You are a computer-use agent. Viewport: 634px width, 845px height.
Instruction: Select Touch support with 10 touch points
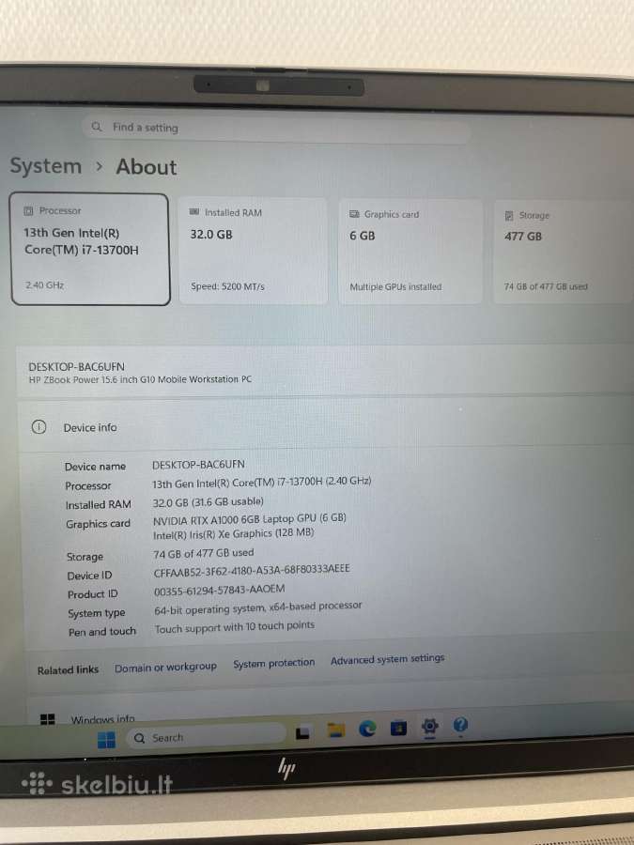235,627
